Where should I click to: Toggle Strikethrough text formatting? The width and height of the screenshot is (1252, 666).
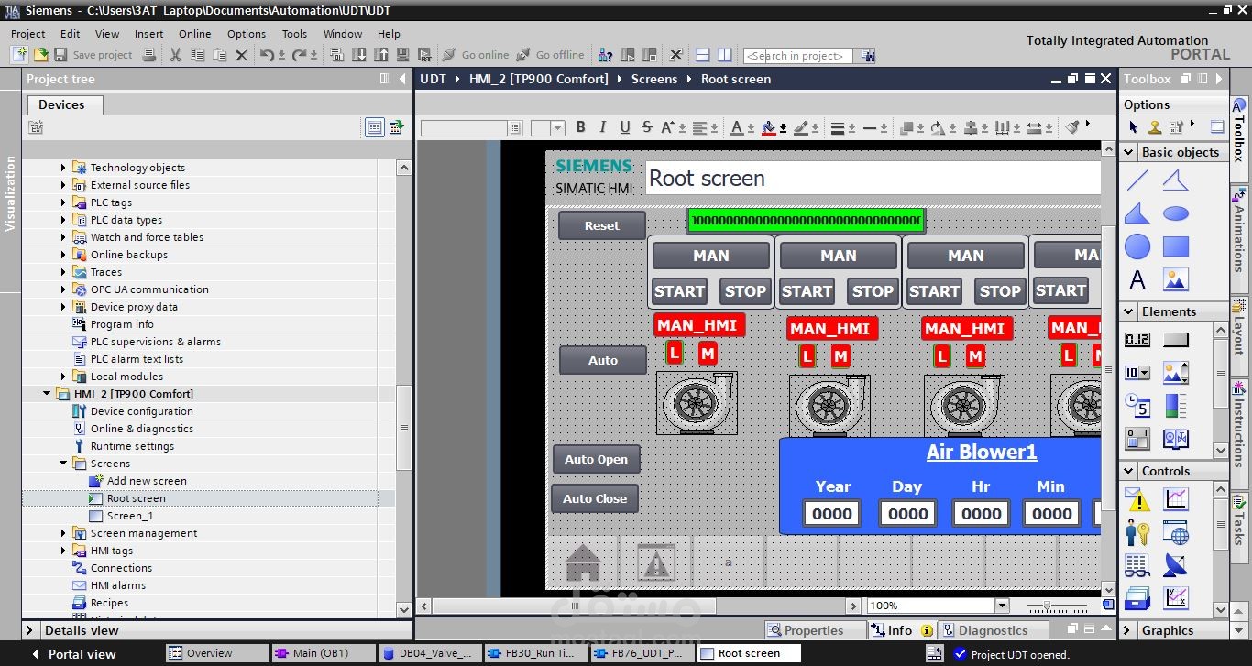tap(647, 127)
